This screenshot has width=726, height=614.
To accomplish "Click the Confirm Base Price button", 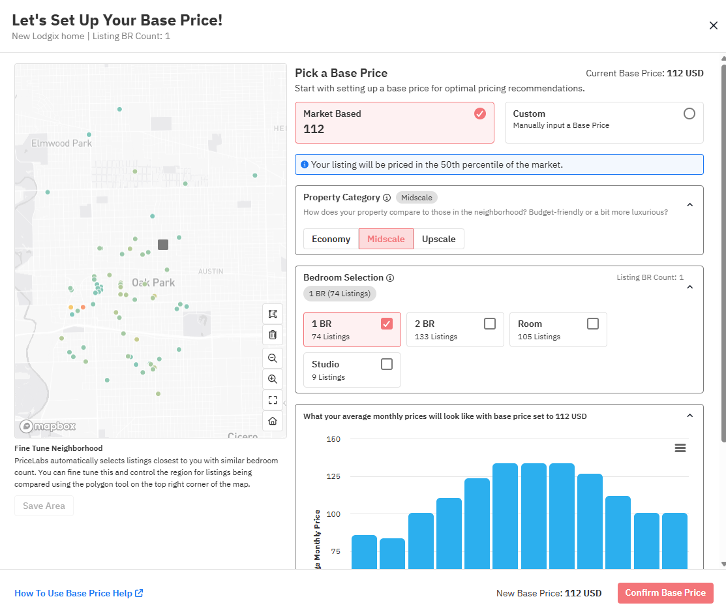I will point(665,593).
